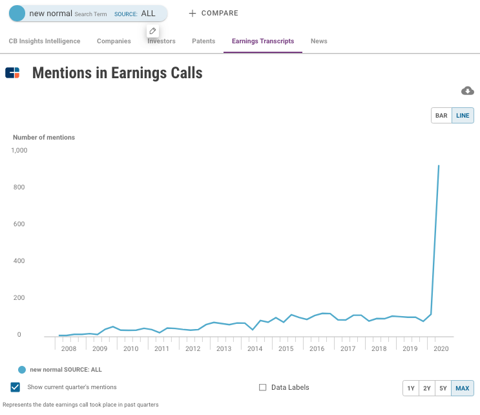Image resolution: width=480 pixels, height=415 pixels.
Task: Open the CB Insights Intelligence tab
Action: [45, 41]
